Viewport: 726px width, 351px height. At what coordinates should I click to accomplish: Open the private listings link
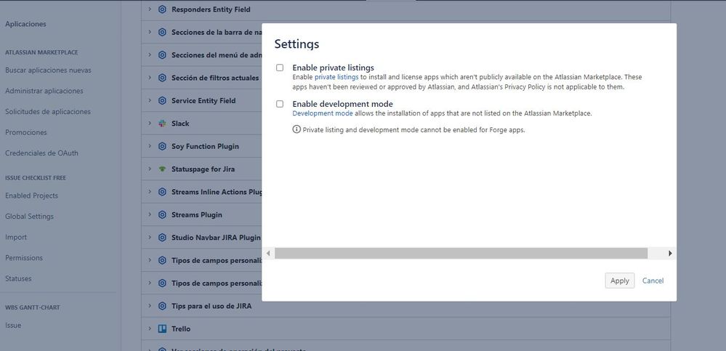click(336, 77)
